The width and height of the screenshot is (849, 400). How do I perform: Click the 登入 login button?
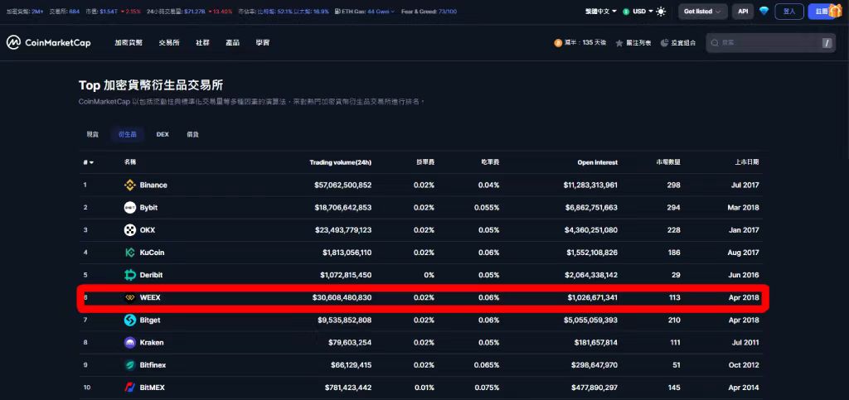point(789,12)
